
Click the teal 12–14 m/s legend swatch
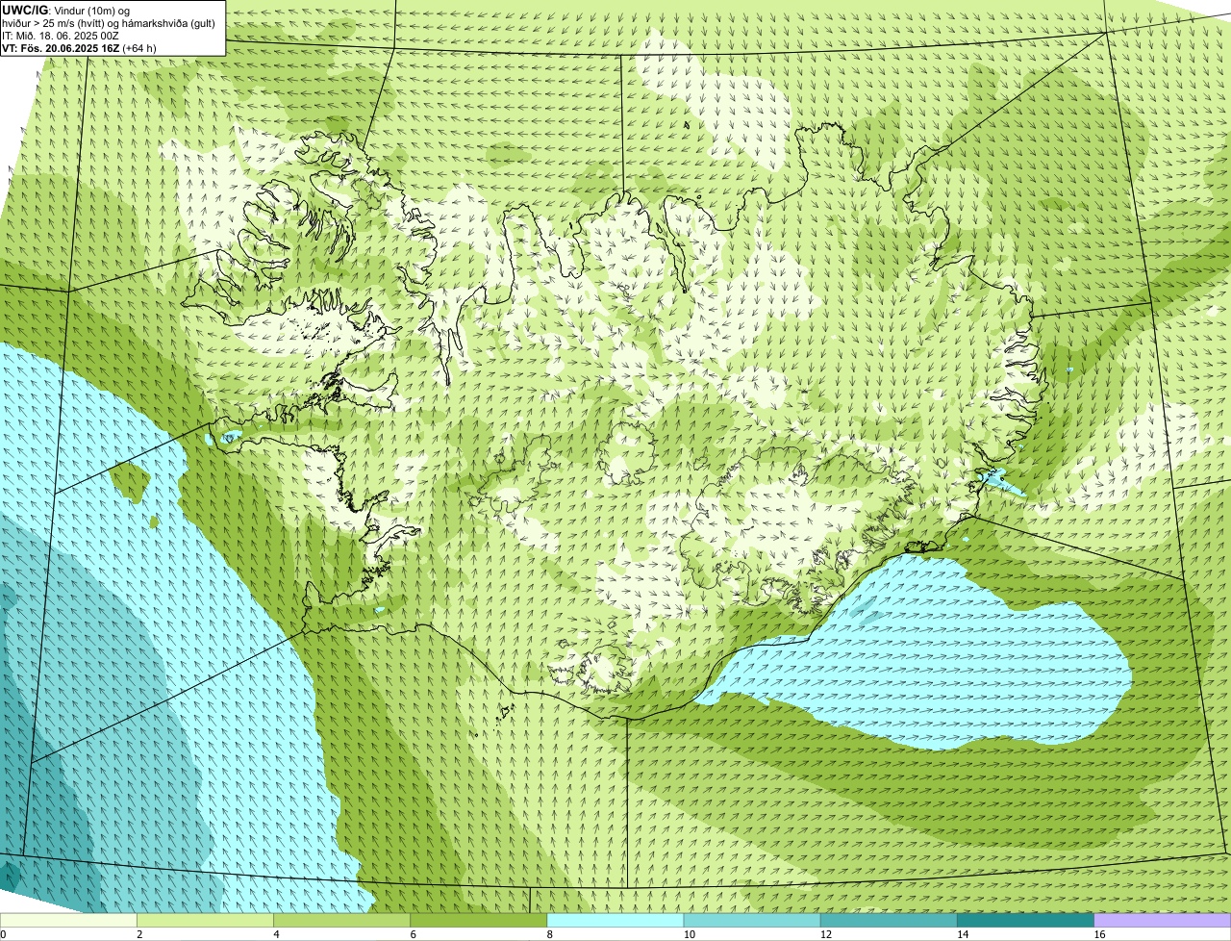point(889,921)
